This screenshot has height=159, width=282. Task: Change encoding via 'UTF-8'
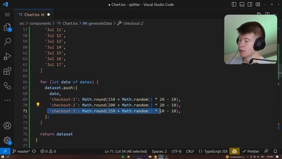tap(176, 151)
